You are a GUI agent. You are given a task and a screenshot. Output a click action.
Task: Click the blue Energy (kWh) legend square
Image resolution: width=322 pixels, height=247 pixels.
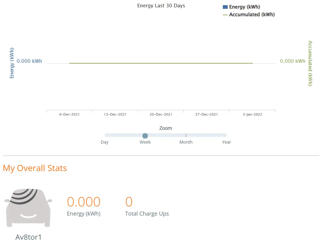225,7
